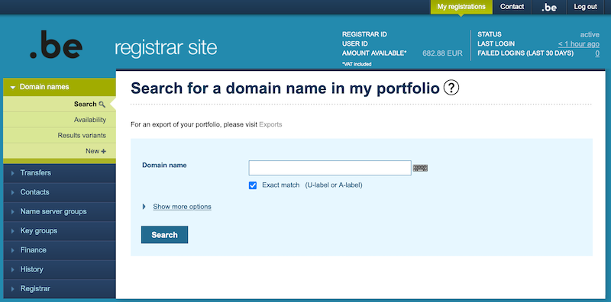Click the blue Search button
The image size is (611, 302).
[164, 235]
